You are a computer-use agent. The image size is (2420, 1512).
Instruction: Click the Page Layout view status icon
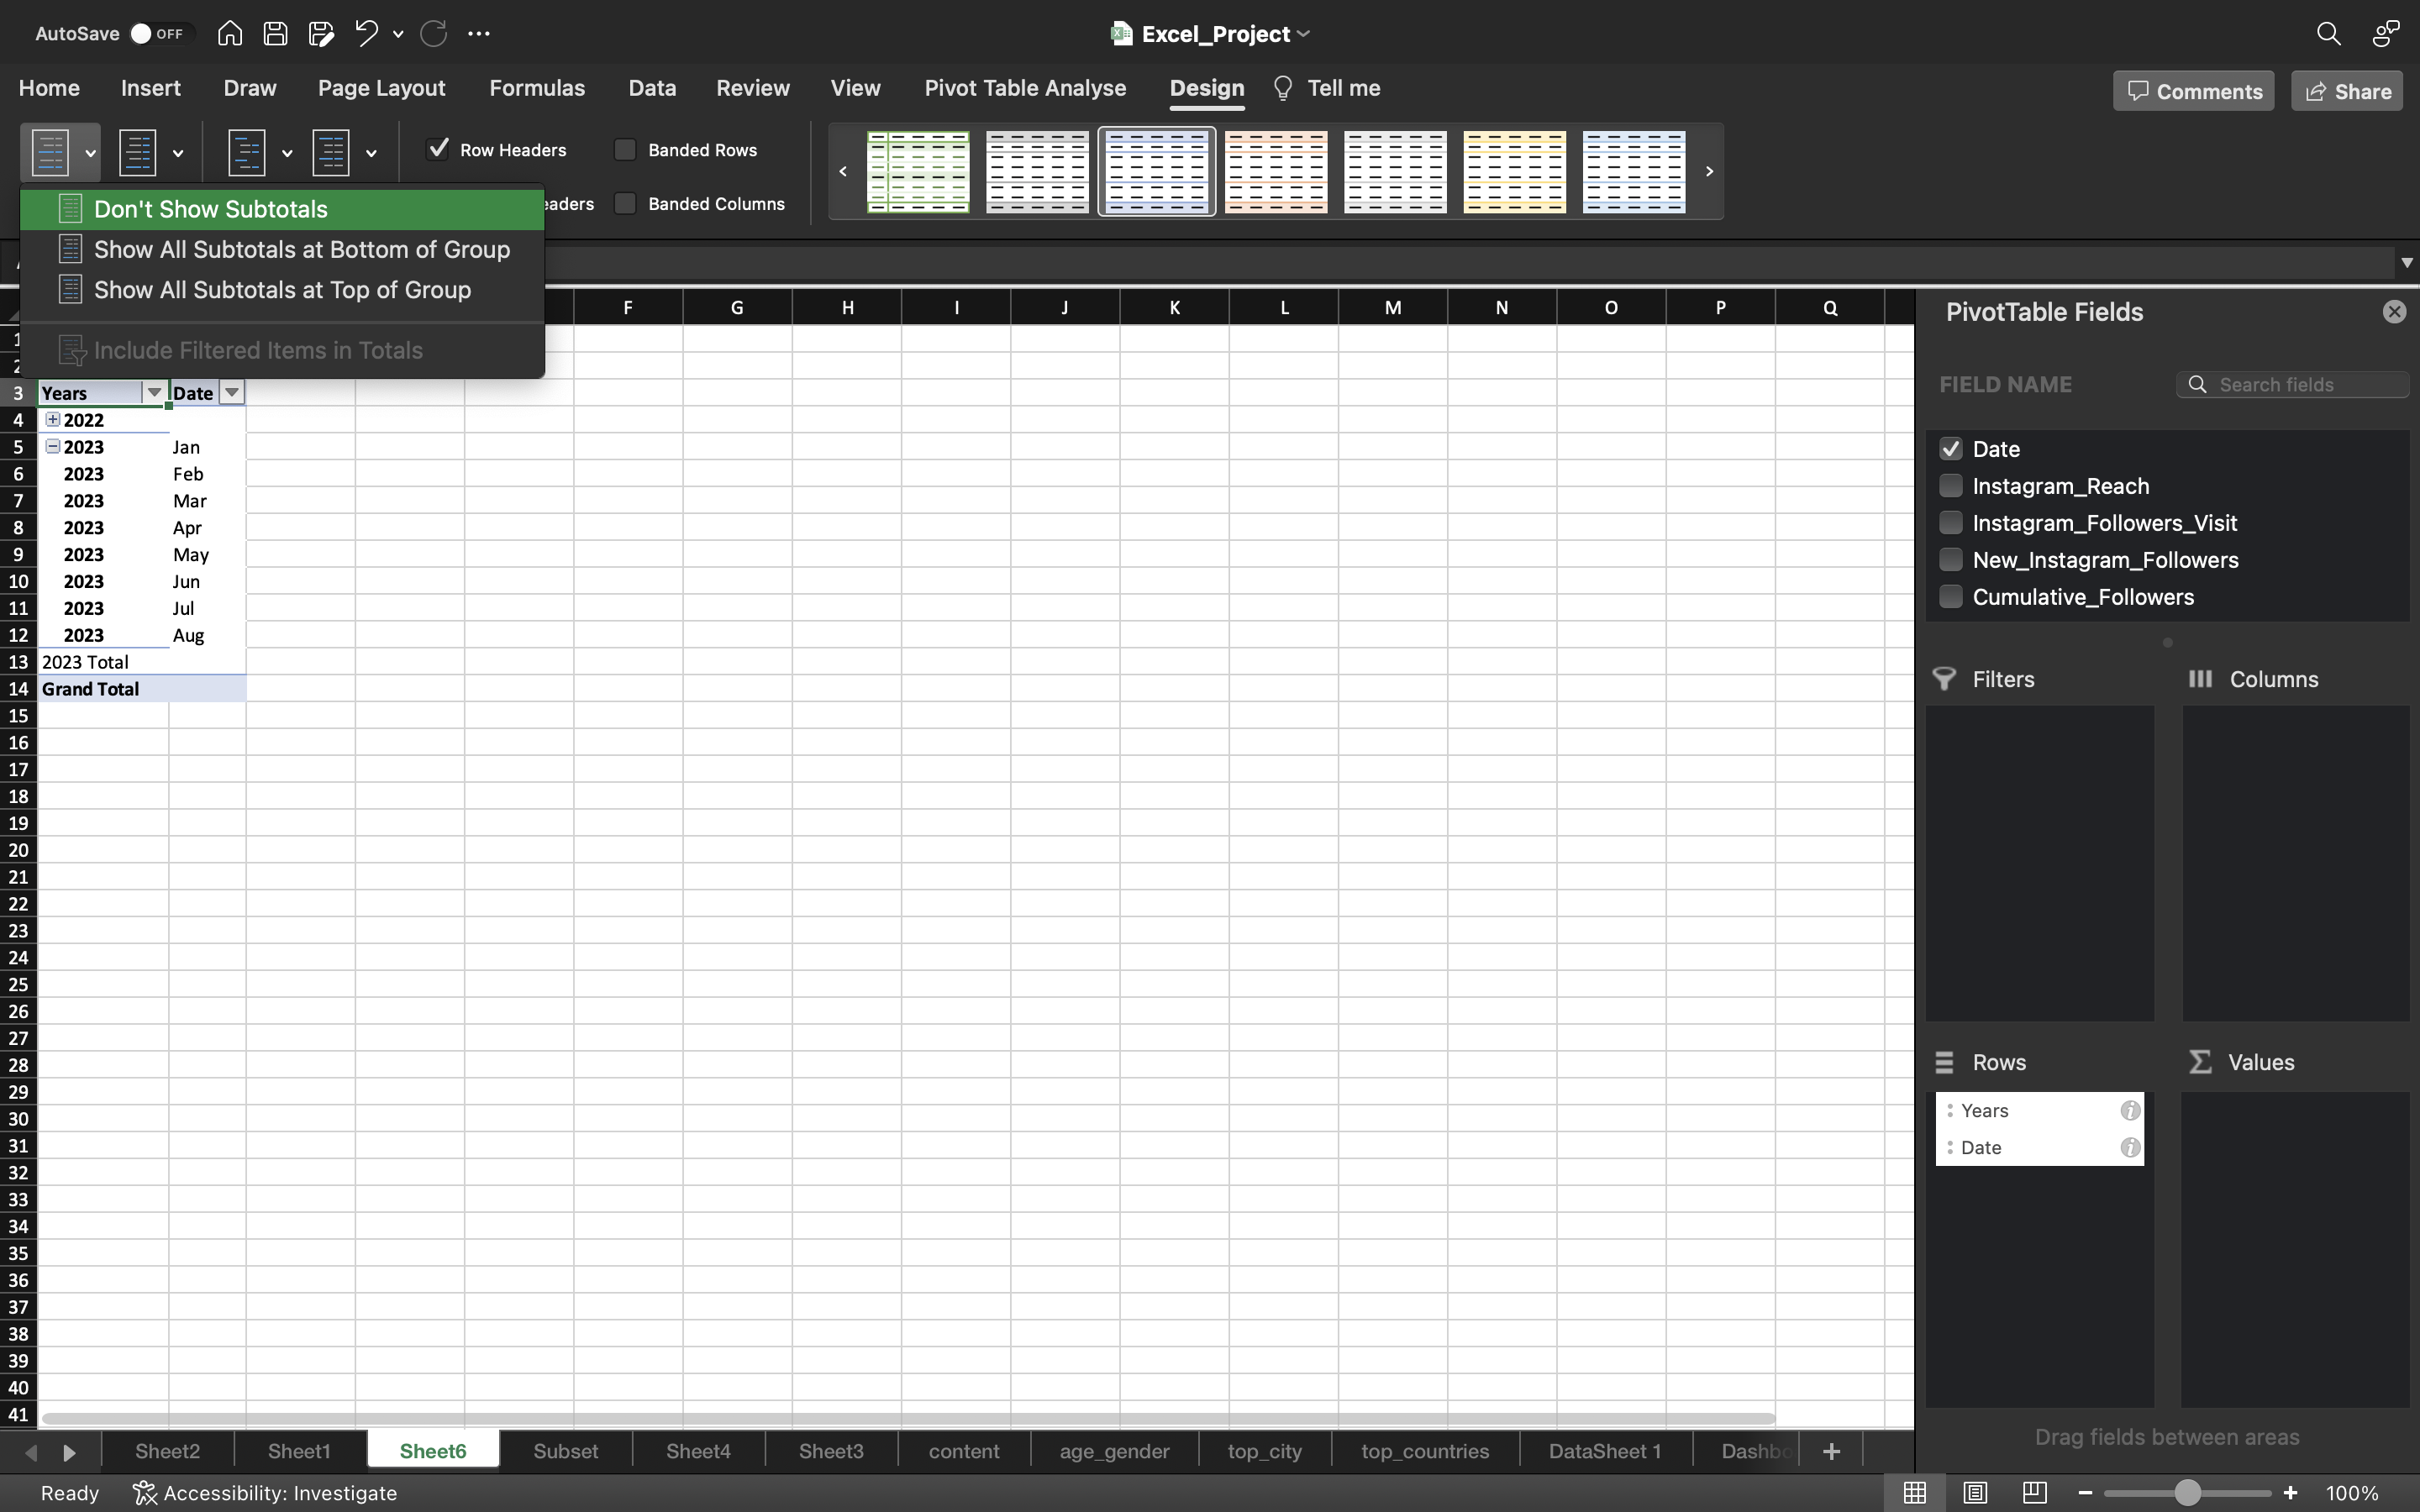pos(1974,1492)
